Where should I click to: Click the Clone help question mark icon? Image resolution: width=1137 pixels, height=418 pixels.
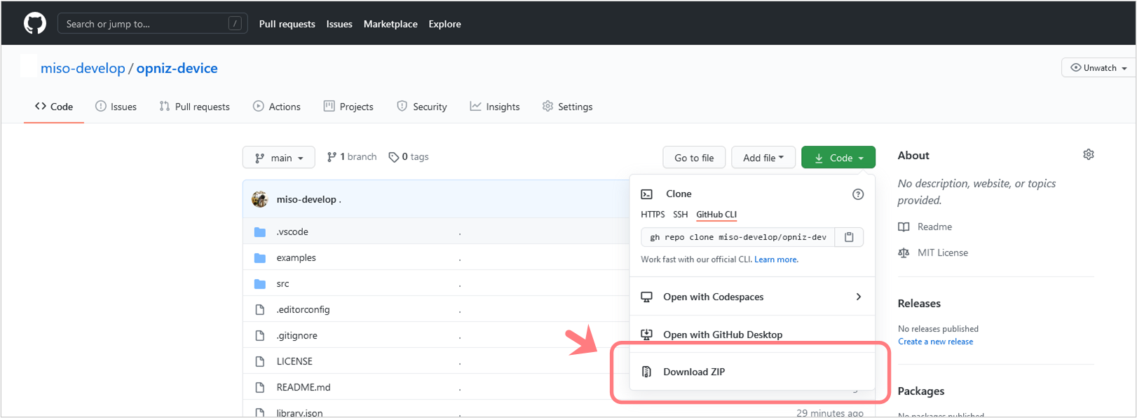coord(858,194)
